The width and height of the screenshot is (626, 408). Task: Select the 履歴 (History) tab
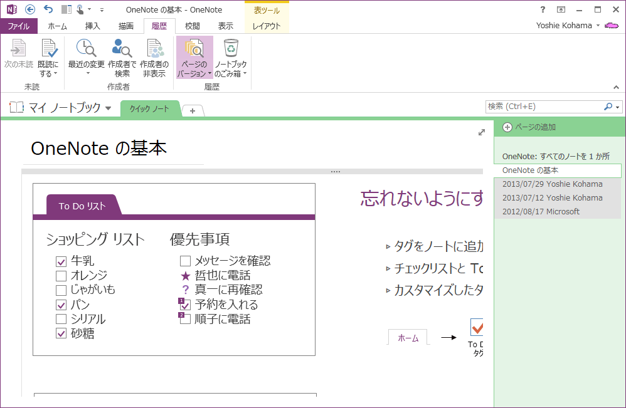[159, 26]
